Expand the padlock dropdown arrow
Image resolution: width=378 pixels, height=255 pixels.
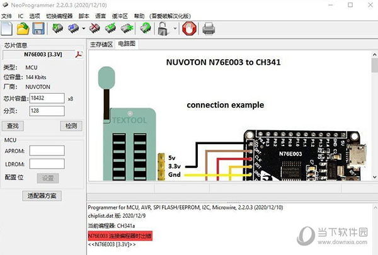(175, 28)
